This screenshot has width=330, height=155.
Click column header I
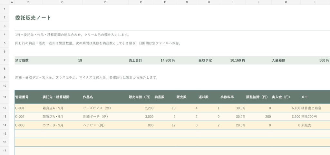[x=233, y=2]
